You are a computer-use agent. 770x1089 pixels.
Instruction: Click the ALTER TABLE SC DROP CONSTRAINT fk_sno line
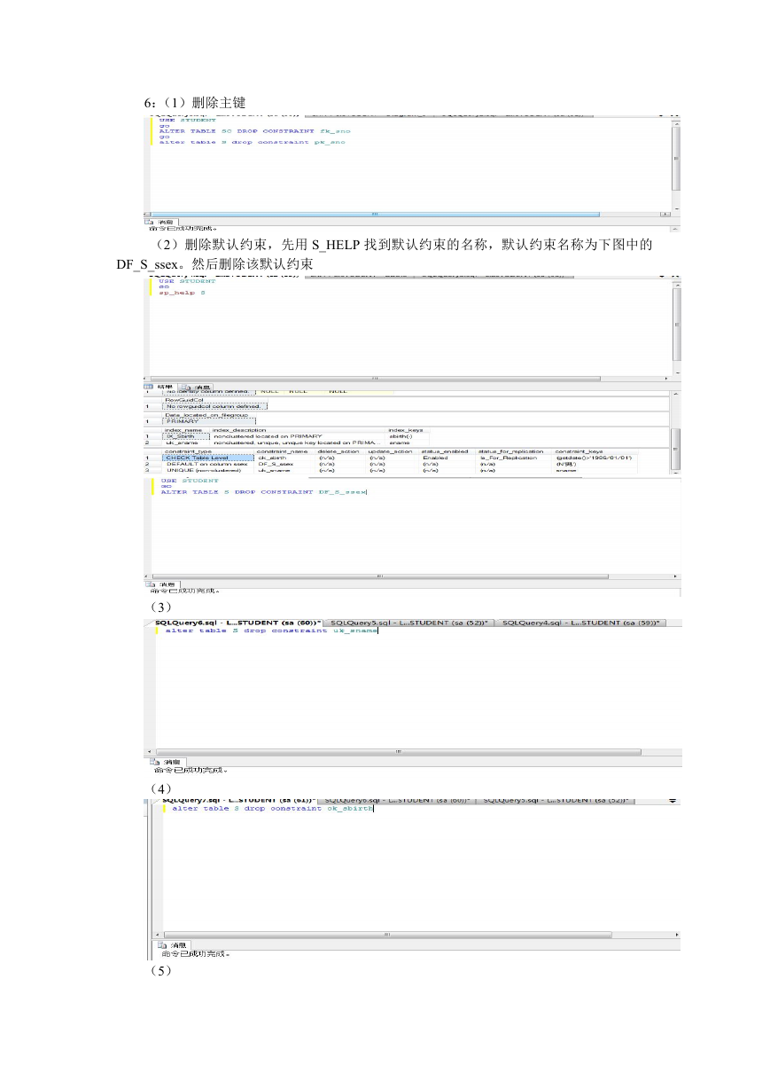pyautogui.click(x=254, y=131)
